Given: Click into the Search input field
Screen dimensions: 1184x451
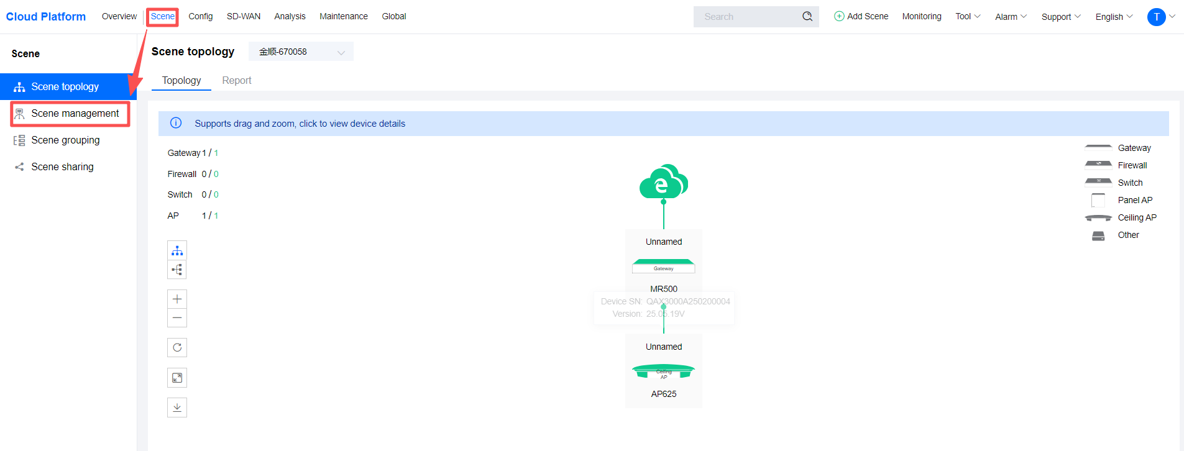Looking at the screenshot, I should (746, 17).
